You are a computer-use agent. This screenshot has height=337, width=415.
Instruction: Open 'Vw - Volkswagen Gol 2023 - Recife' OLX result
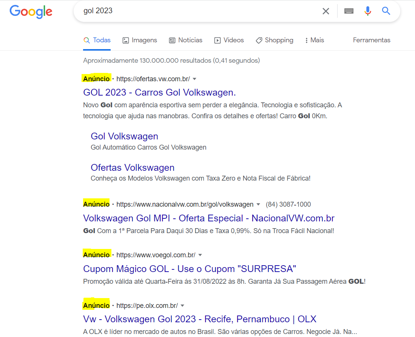point(200,319)
